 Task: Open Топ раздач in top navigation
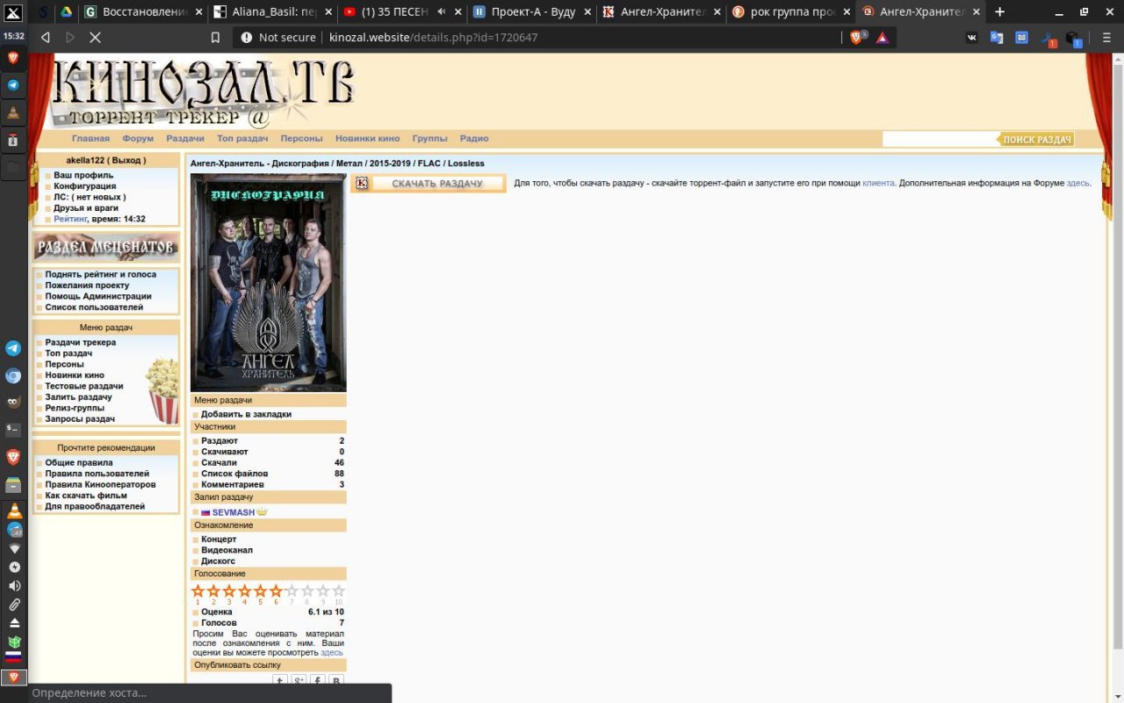[x=242, y=139]
